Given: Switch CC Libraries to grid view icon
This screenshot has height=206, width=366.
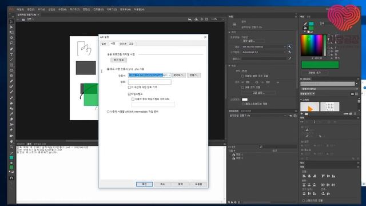Looking at the screenshot, I should point(352,94).
